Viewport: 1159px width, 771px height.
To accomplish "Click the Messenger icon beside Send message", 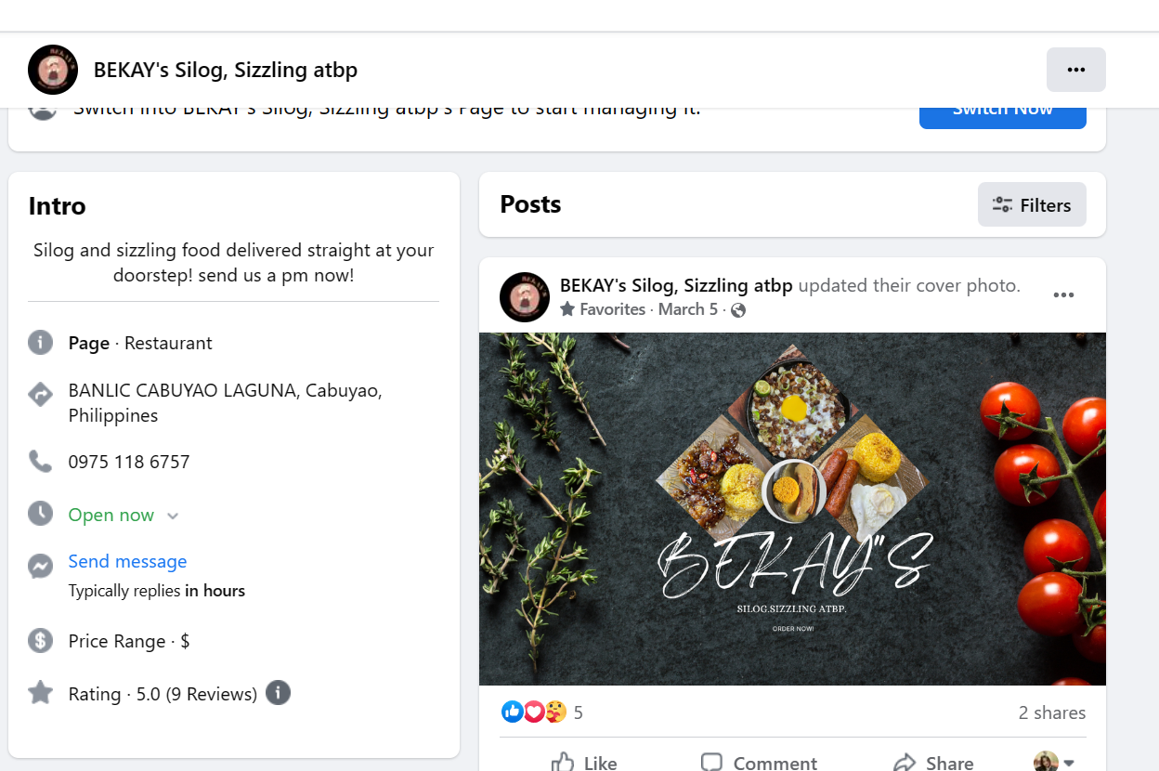I will pos(40,566).
